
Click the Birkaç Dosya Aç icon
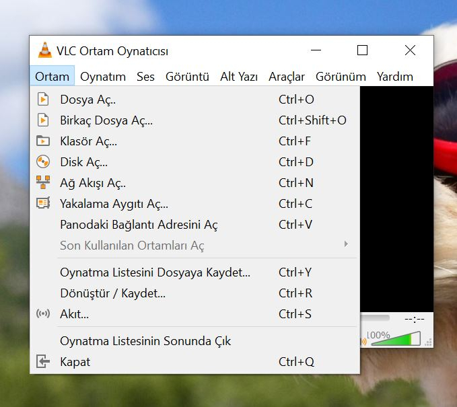pyautogui.click(x=43, y=120)
